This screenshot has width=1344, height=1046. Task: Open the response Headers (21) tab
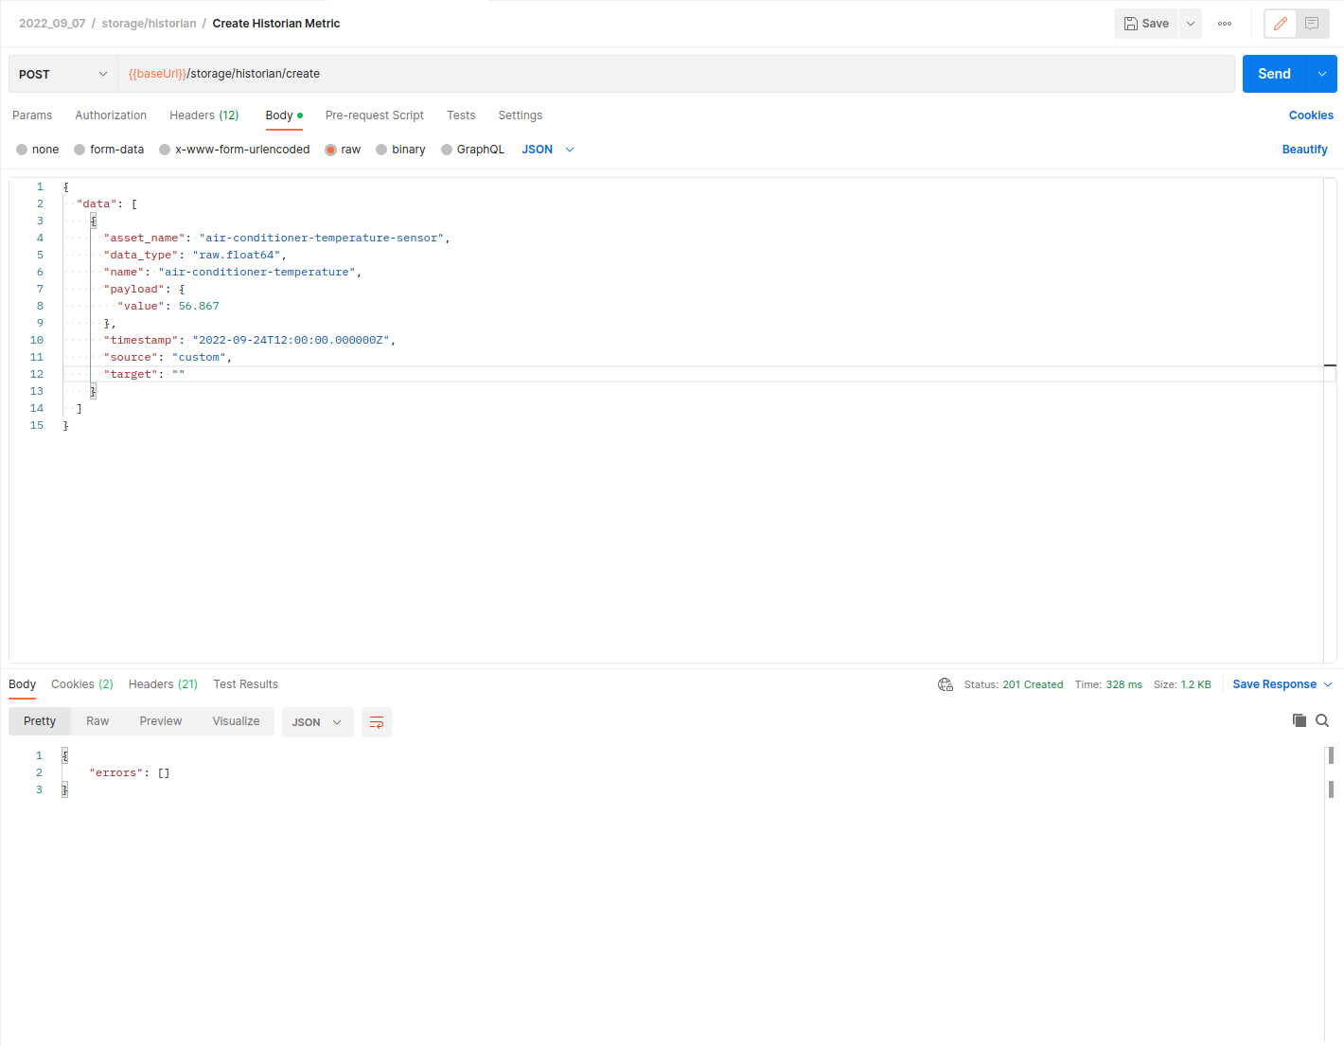163,684
